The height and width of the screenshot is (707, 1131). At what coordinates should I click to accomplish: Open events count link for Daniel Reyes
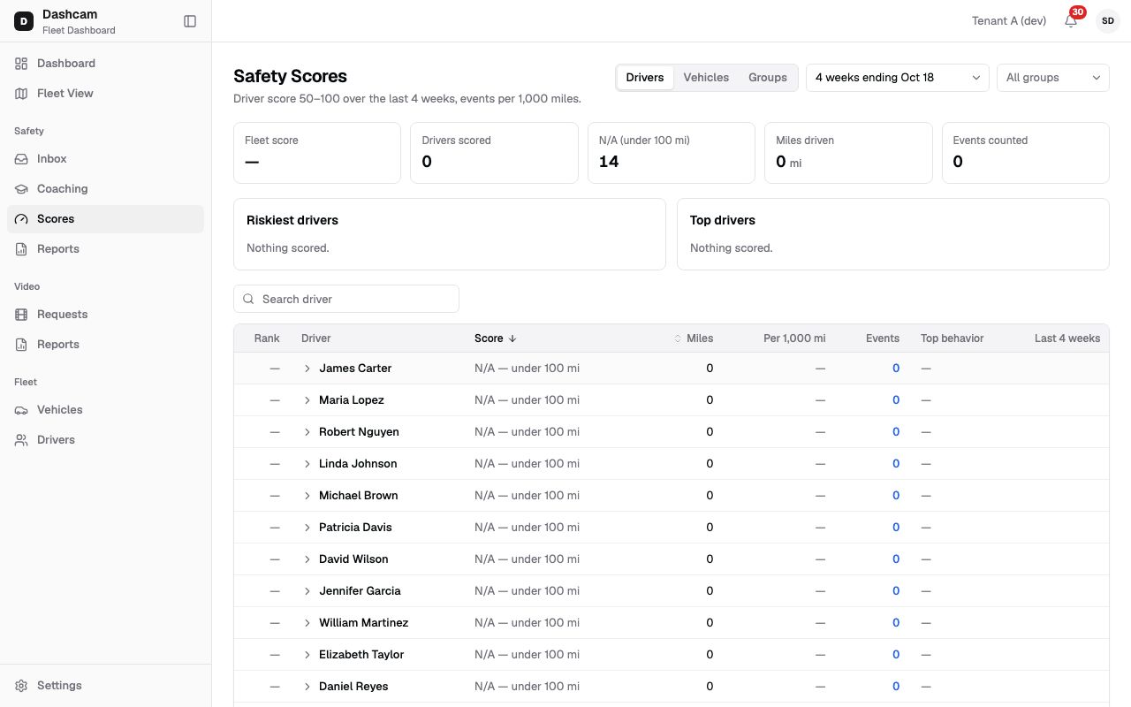pos(896,687)
